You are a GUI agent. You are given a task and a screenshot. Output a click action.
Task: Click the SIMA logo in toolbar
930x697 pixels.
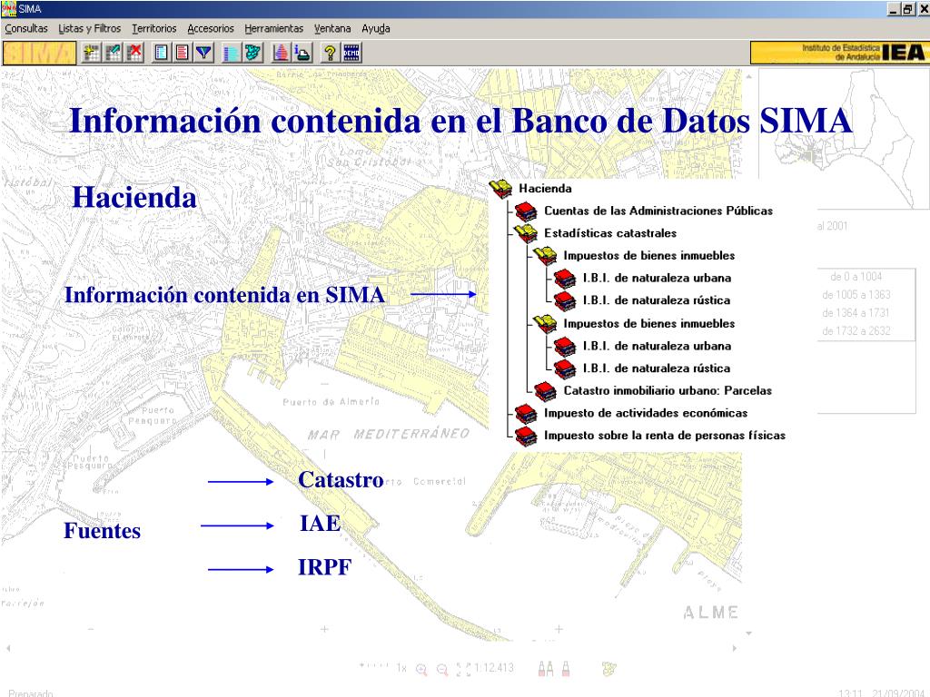[39, 53]
